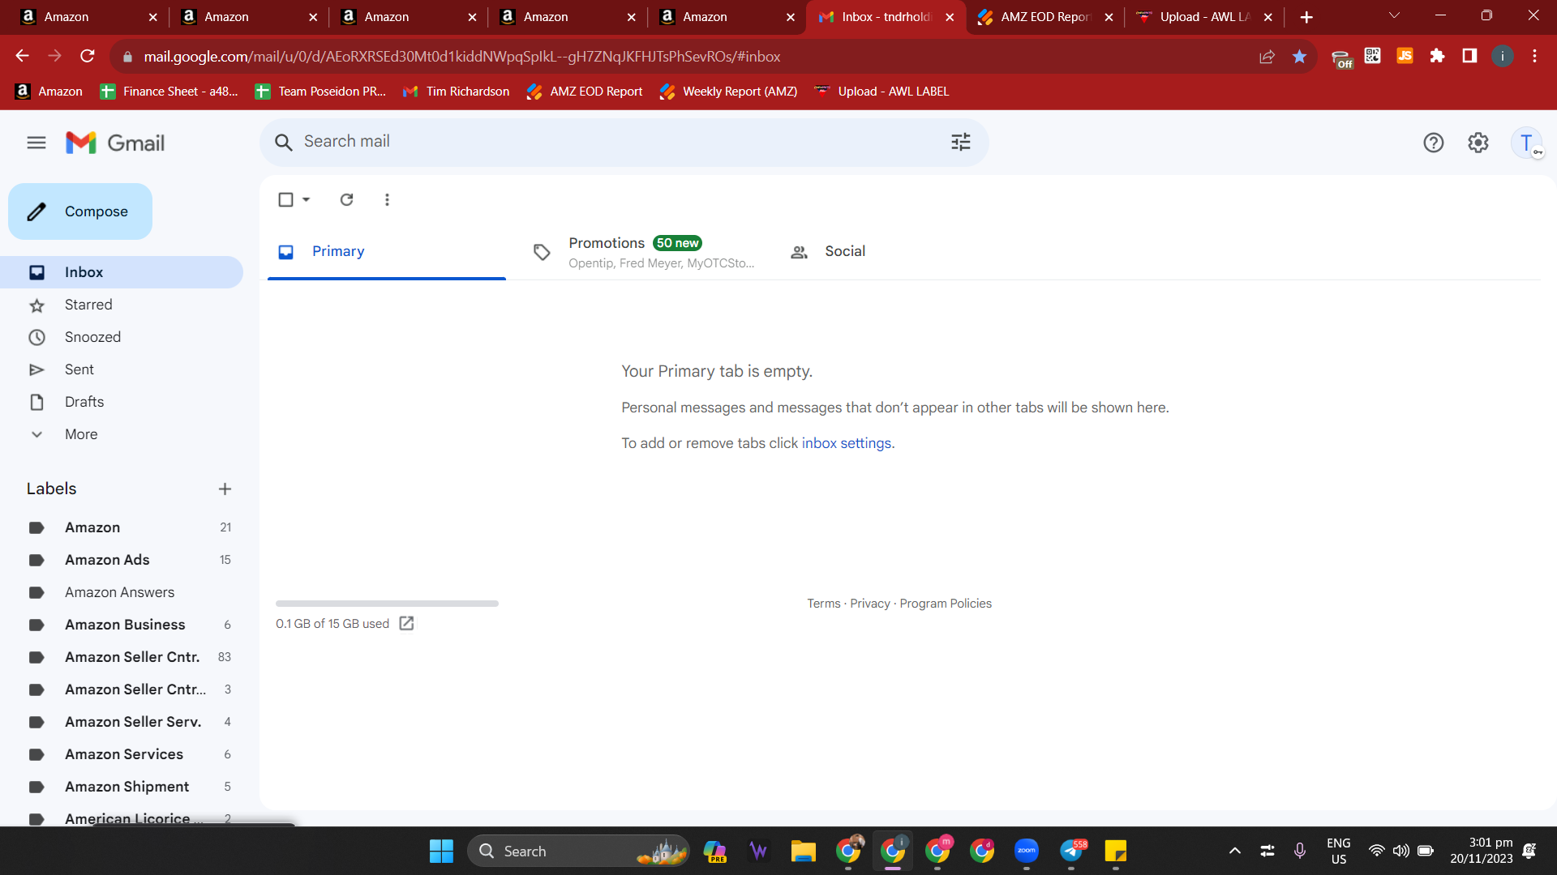This screenshot has width=1557, height=875.
Task: Click the browser address bar URL
Action: pos(462,57)
